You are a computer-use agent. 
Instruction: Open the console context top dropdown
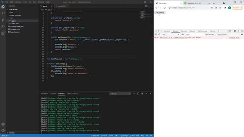[x=171, y=35]
